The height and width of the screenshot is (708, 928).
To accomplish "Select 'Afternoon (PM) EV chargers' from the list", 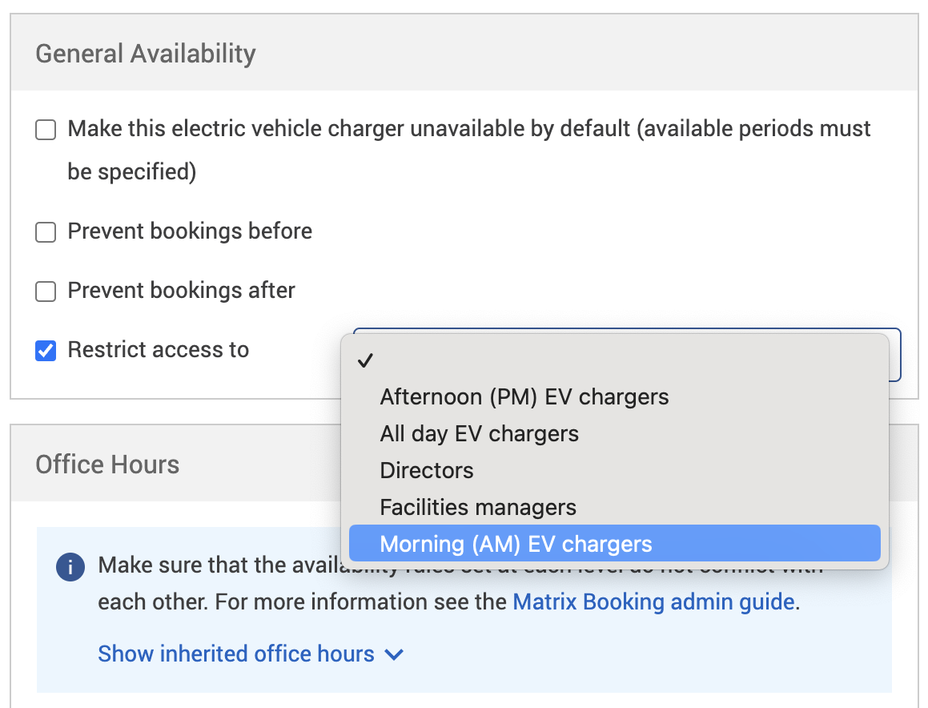I will click(x=524, y=396).
